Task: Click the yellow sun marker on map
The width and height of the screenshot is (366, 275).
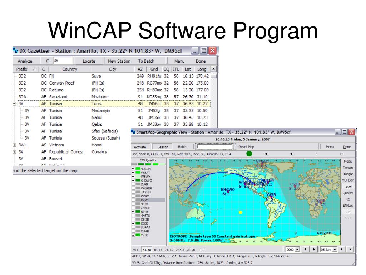Action: coord(241,212)
